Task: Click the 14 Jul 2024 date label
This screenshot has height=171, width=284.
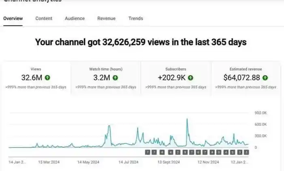Action: tap(129, 162)
